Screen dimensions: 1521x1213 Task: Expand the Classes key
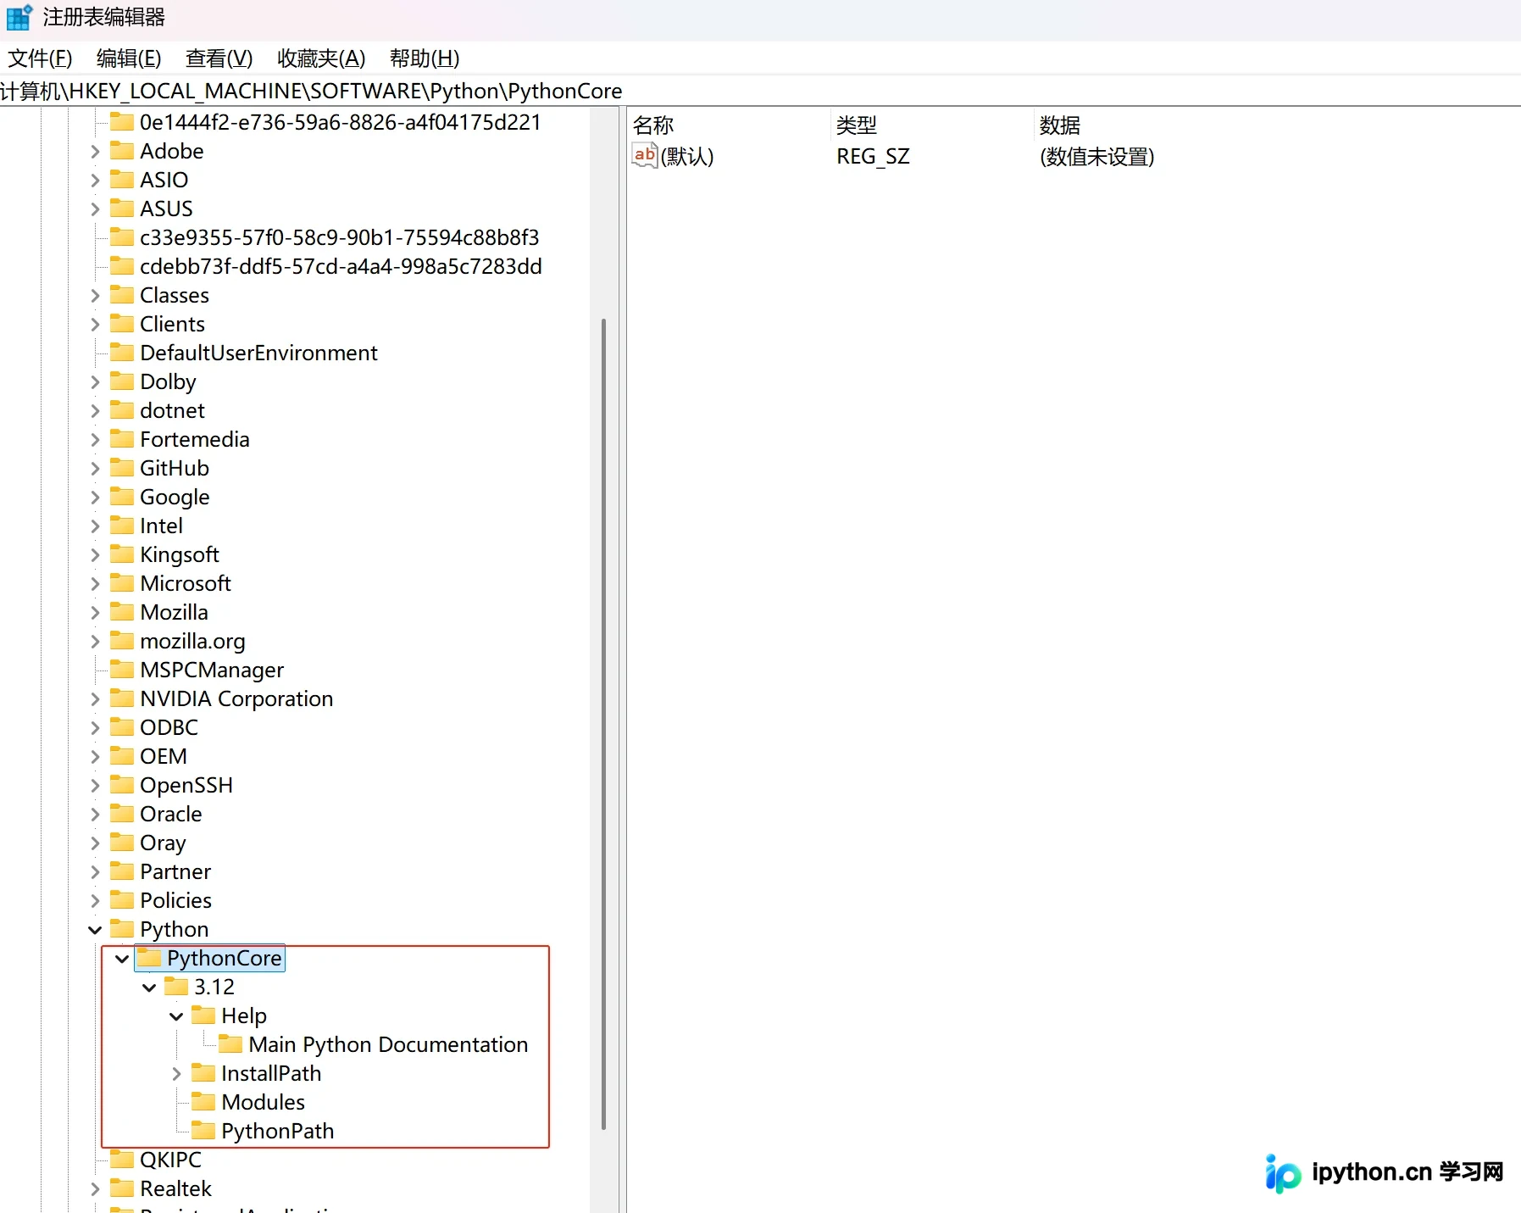(95, 296)
